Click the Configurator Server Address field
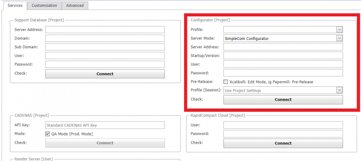Viewport: 361px width, 161px height. [283, 47]
